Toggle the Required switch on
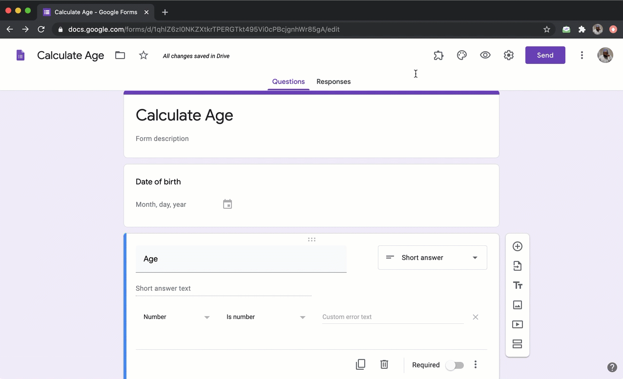623x379 pixels. tap(455, 365)
